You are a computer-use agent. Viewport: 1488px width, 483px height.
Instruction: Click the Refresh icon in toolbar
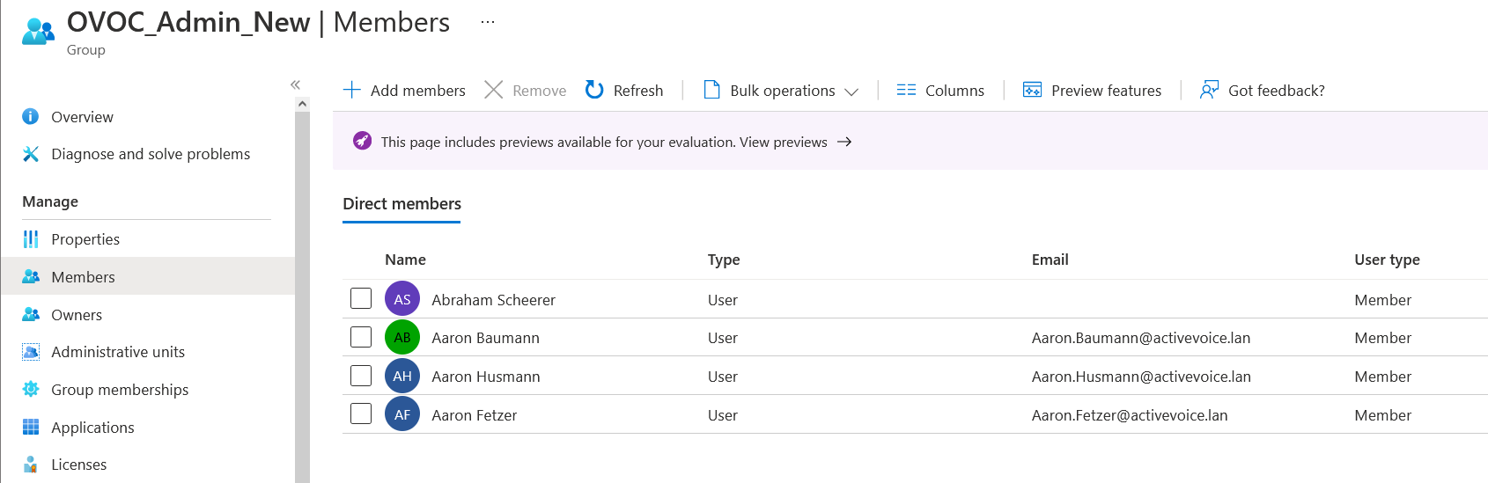[x=594, y=90]
